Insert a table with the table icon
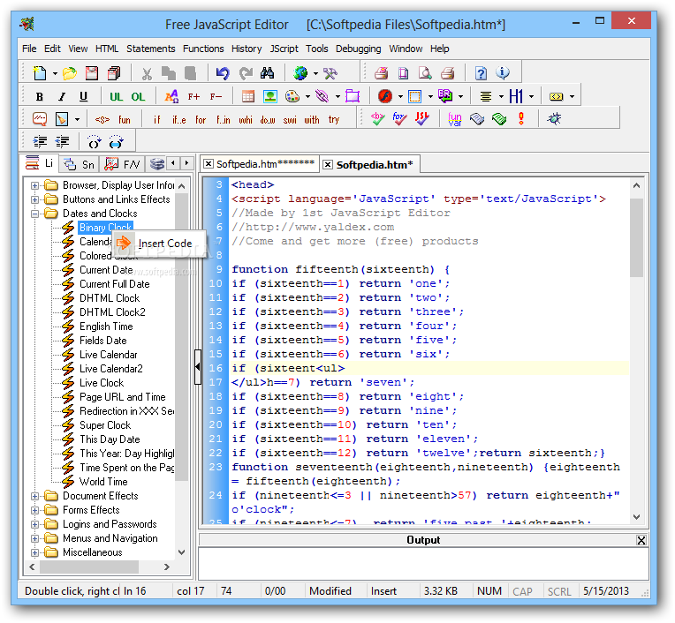The width and height of the screenshot is (675, 623). pyautogui.click(x=248, y=96)
